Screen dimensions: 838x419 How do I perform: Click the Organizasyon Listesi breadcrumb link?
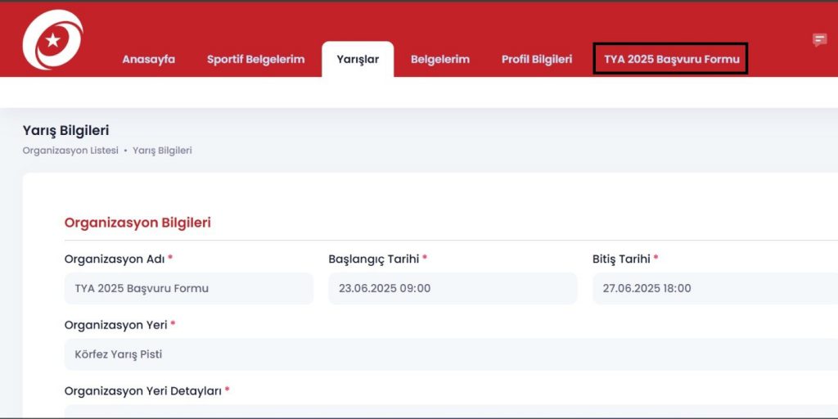70,151
